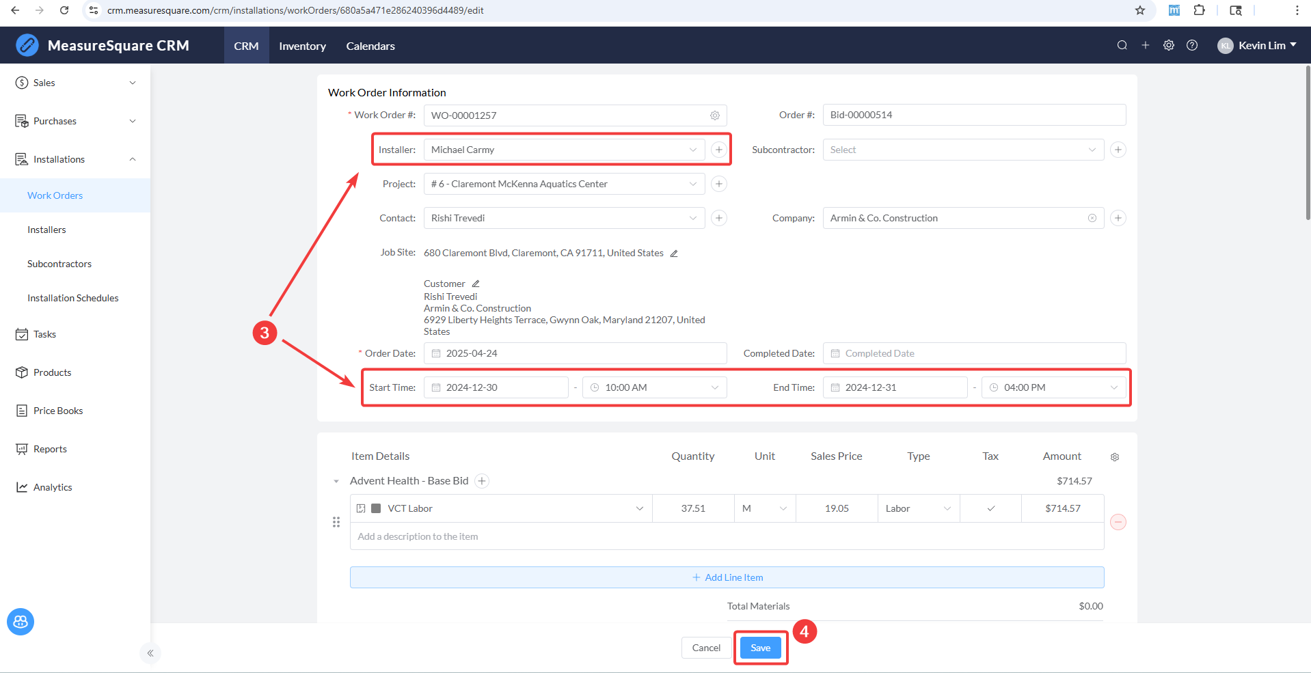The height and width of the screenshot is (673, 1311).
Task: Expand the Purchases sidebar section
Action: point(75,121)
